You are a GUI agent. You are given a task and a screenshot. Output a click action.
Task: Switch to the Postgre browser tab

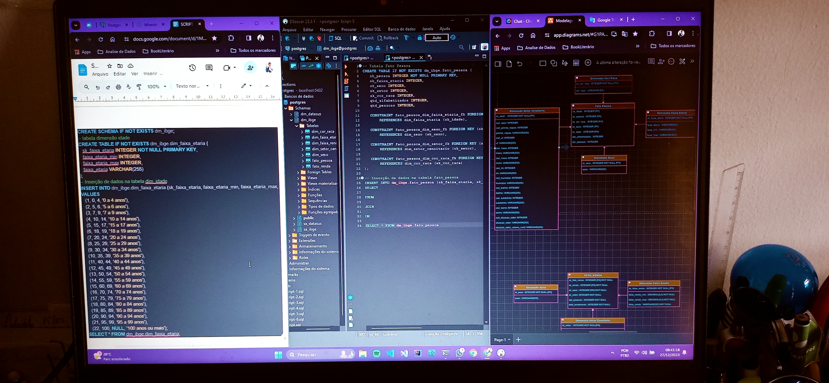[x=114, y=25]
